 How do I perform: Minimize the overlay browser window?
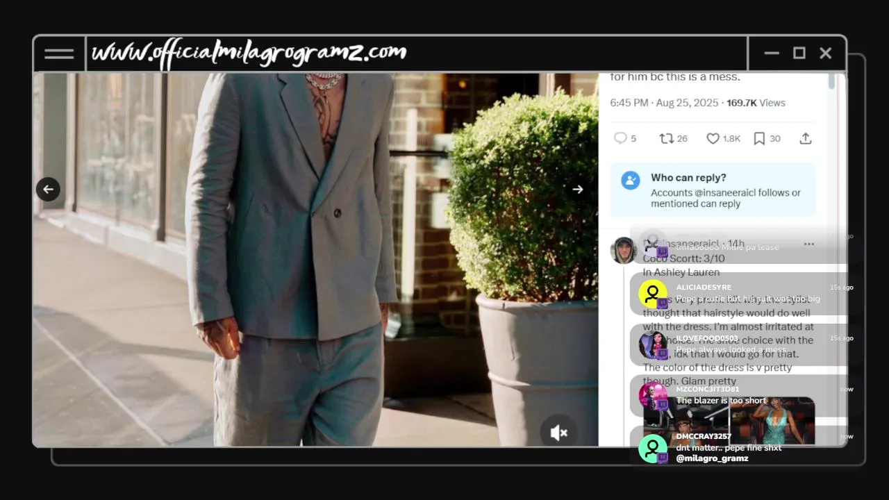tap(772, 53)
